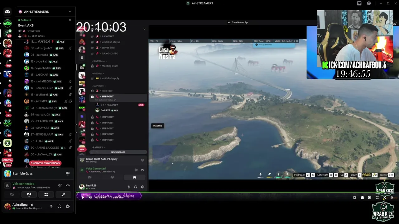Expand streamed server header chevron
This screenshot has height=224, width=399.
coord(144,29)
